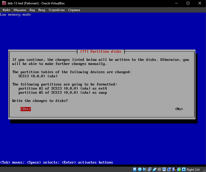206x172 pixels.
Task: Select No to decline writing changes
Action: tap(179, 109)
